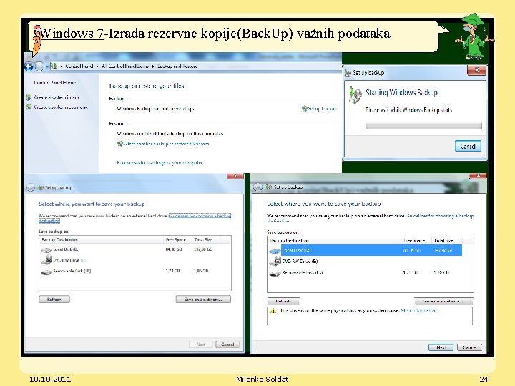This screenshot has height=386, width=515.
Task: Click back arrow in bottom-left Set up backup window
Action: click(x=30, y=187)
